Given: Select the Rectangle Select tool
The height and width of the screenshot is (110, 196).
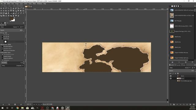Looking at the screenshot, I should [x=1, y=8].
